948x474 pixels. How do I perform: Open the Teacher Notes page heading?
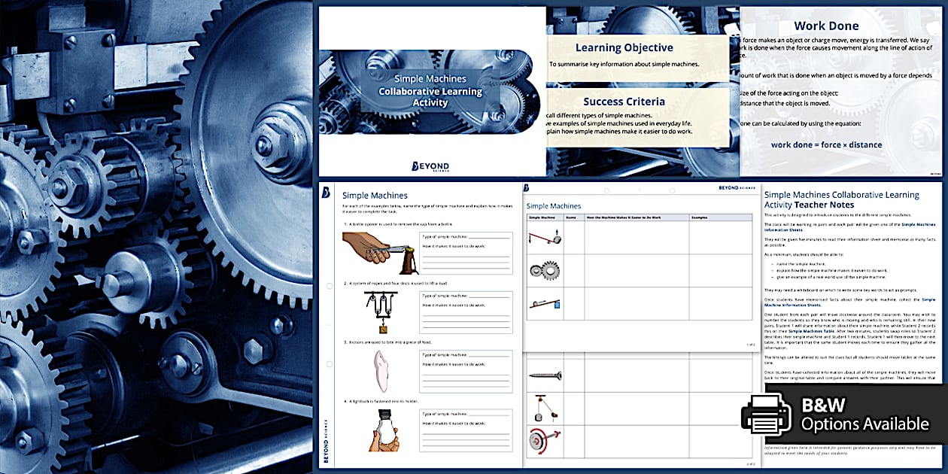[x=841, y=199]
